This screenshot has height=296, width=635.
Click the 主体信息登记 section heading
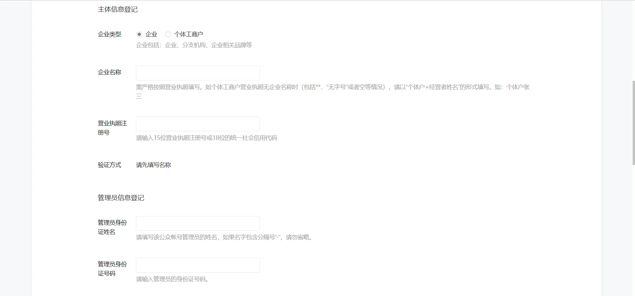[x=117, y=10]
